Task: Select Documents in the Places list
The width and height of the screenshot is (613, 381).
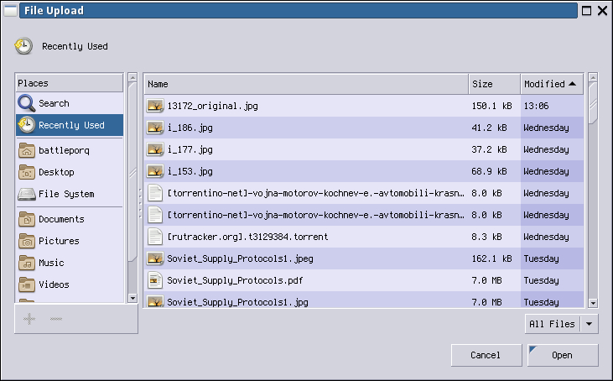Action: point(70,219)
